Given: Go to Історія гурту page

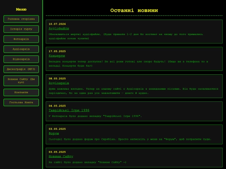Looking at the screenshot, I should click(x=21, y=29).
